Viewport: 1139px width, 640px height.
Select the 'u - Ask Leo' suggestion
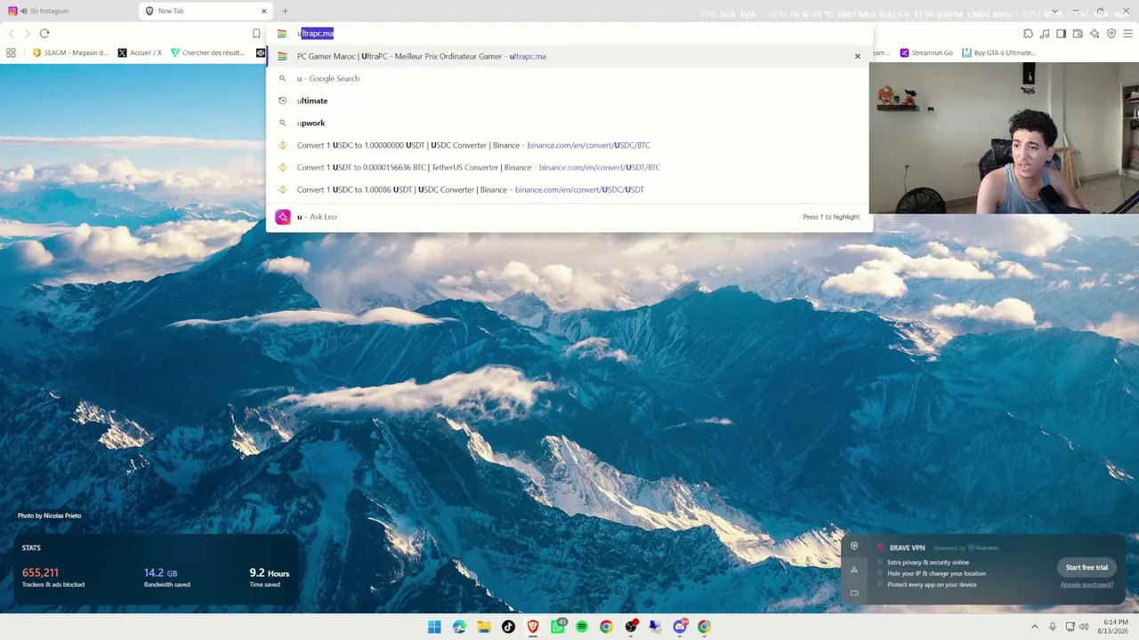coord(569,217)
